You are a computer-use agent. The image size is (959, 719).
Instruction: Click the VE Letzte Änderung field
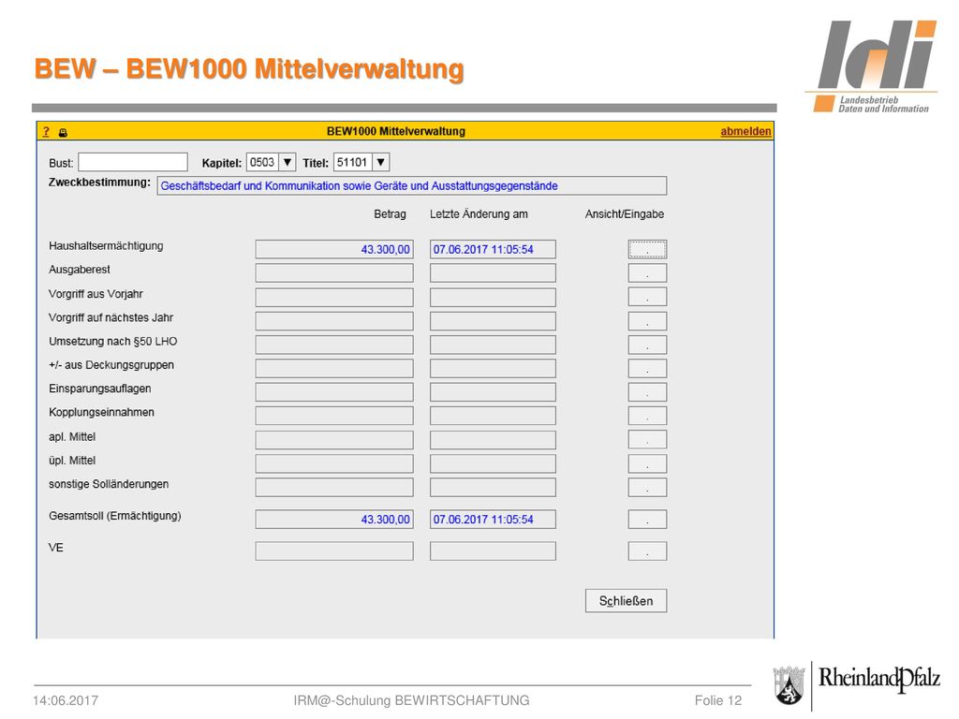tap(493, 550)
